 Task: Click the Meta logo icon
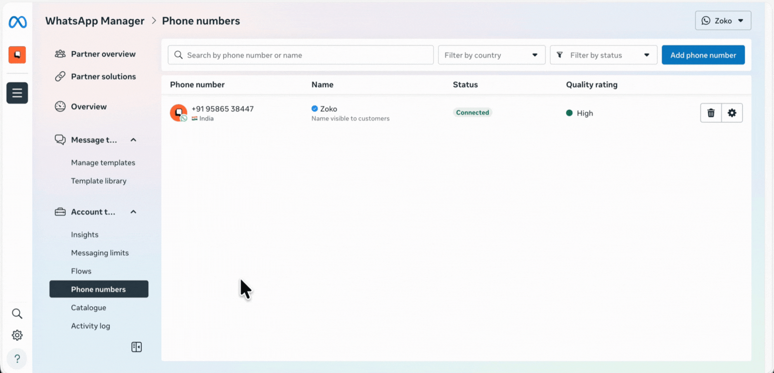pos(17,22)
